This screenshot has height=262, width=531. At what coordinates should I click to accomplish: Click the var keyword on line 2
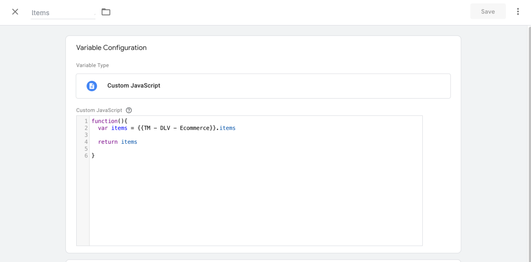(103, 128)
